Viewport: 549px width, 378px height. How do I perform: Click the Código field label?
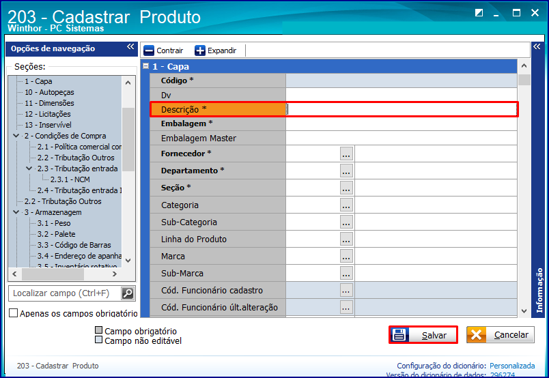click(x=177, y=81)
